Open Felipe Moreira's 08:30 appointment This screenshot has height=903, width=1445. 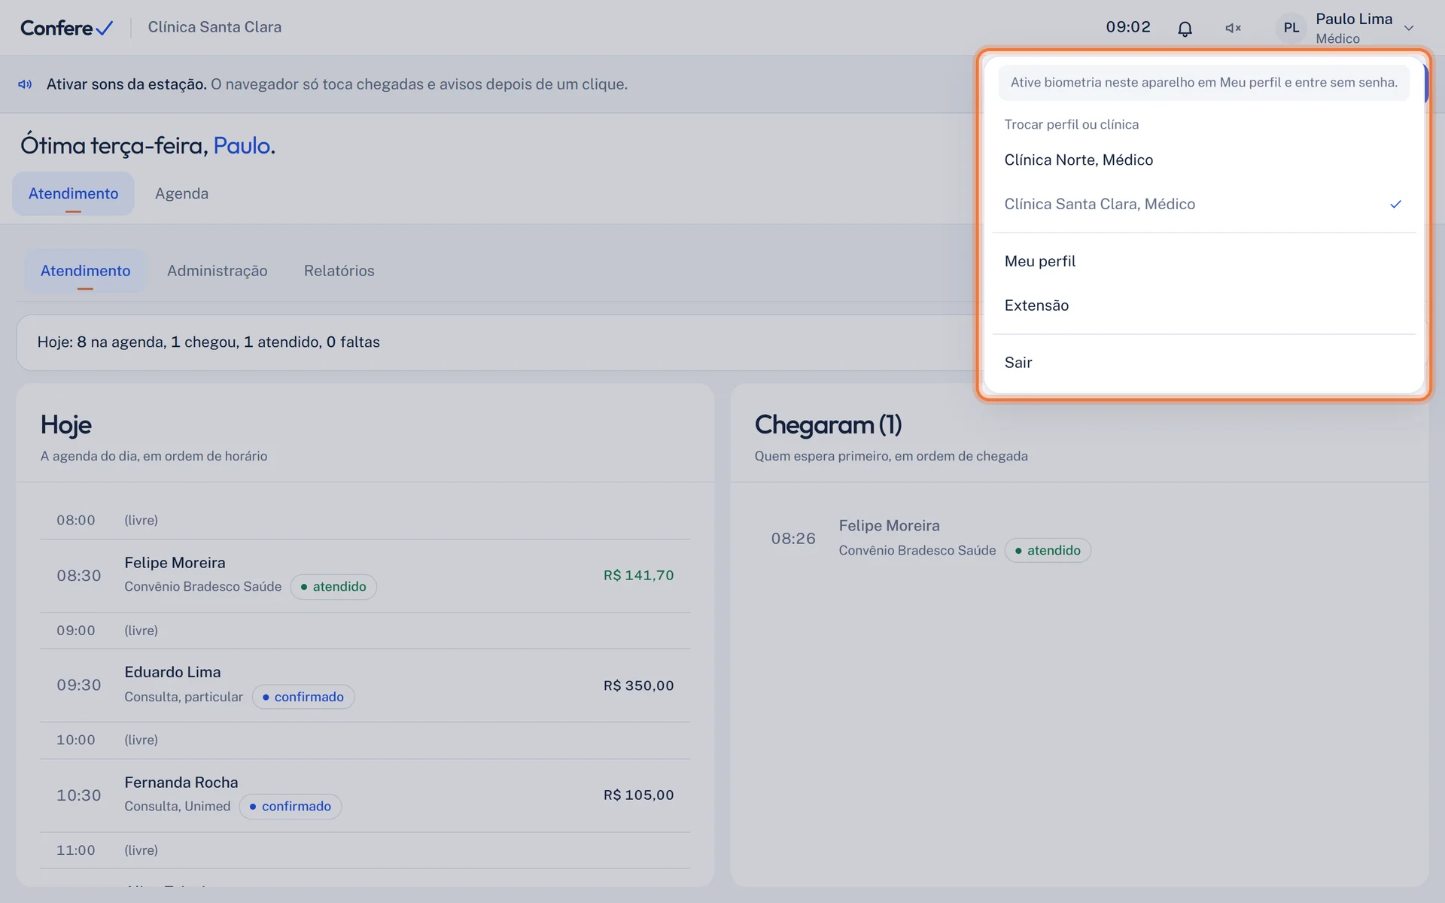(x=365, y=576)
